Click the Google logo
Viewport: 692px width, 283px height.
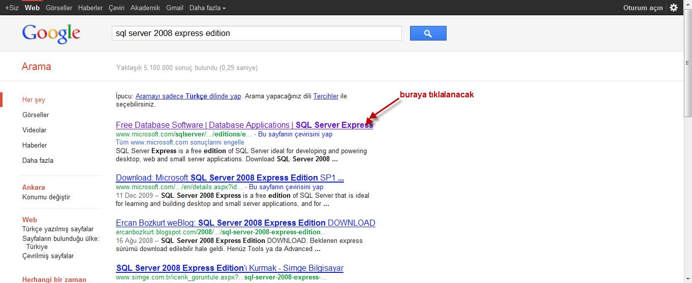[x=51, y=34]
